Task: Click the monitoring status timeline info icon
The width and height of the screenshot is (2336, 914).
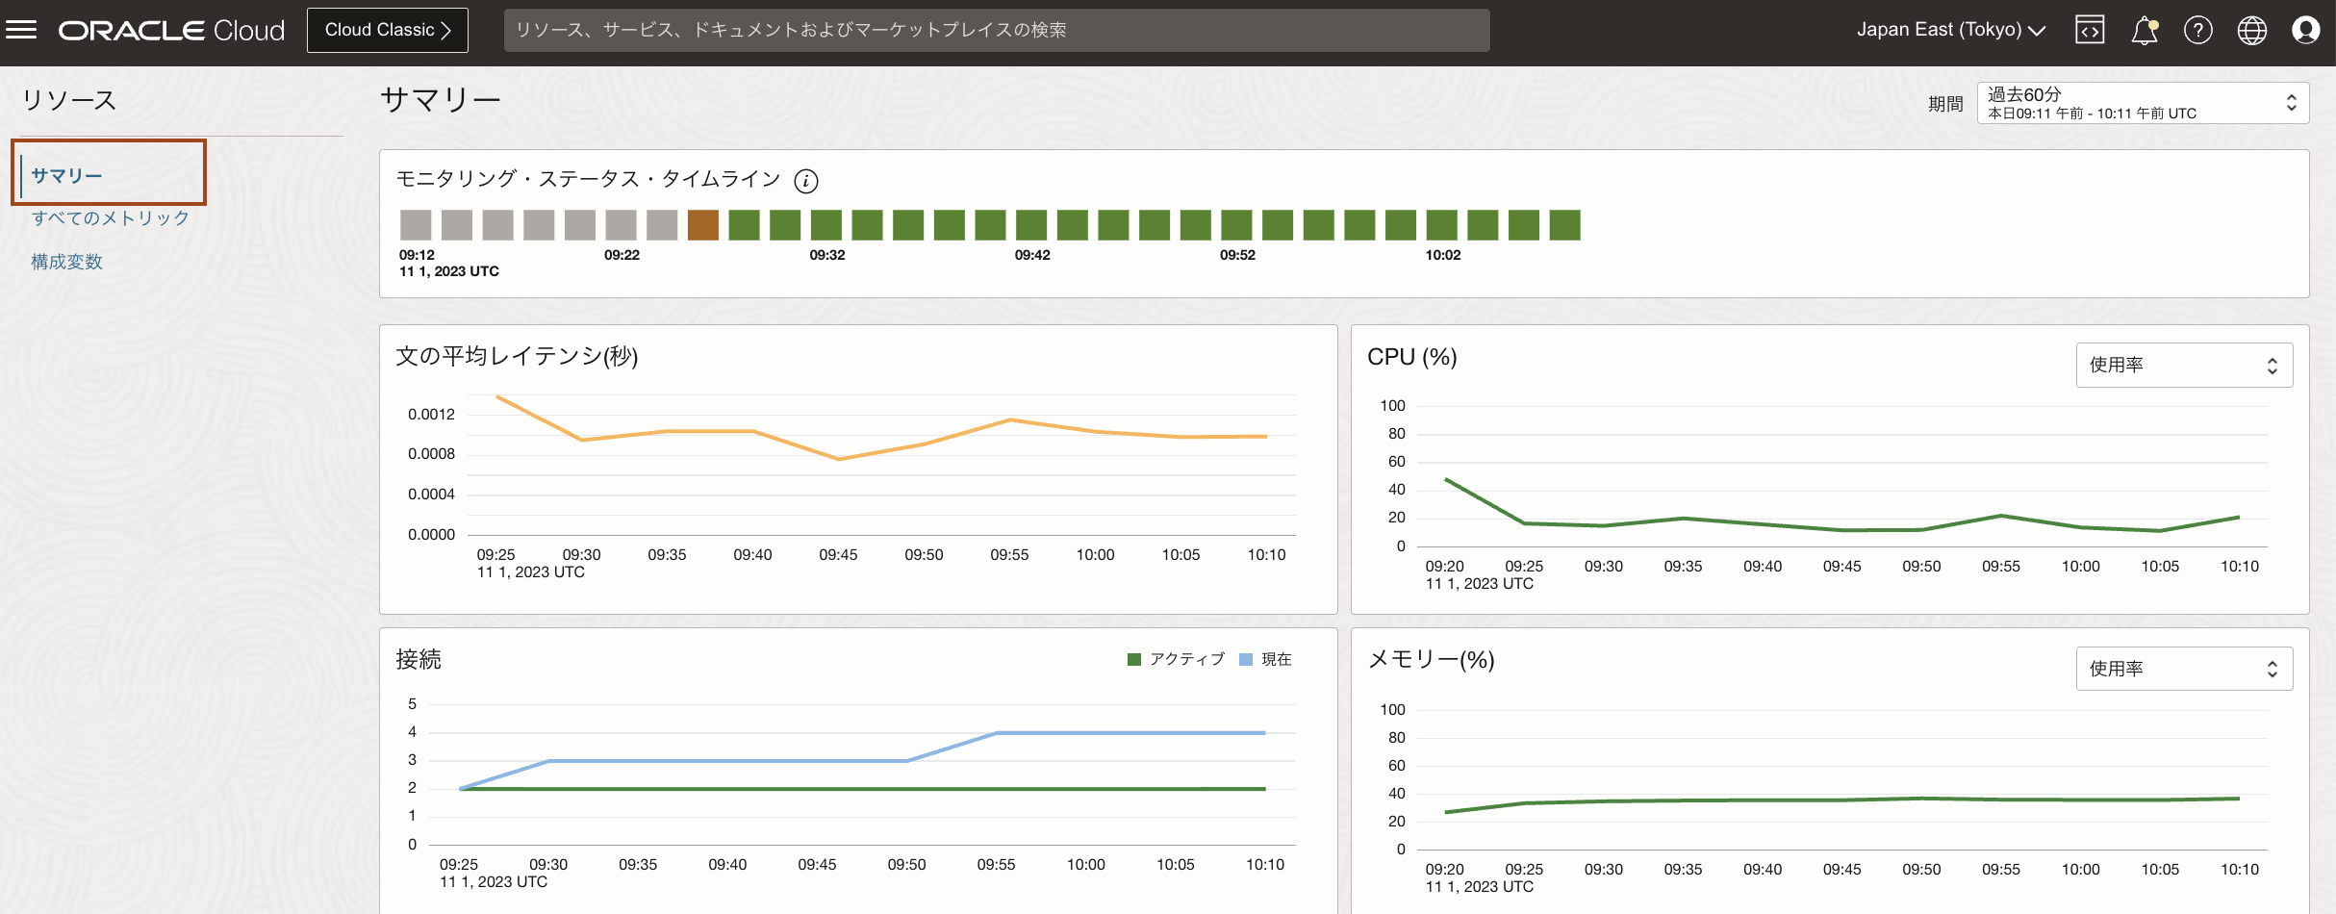Action: (806, 181)
